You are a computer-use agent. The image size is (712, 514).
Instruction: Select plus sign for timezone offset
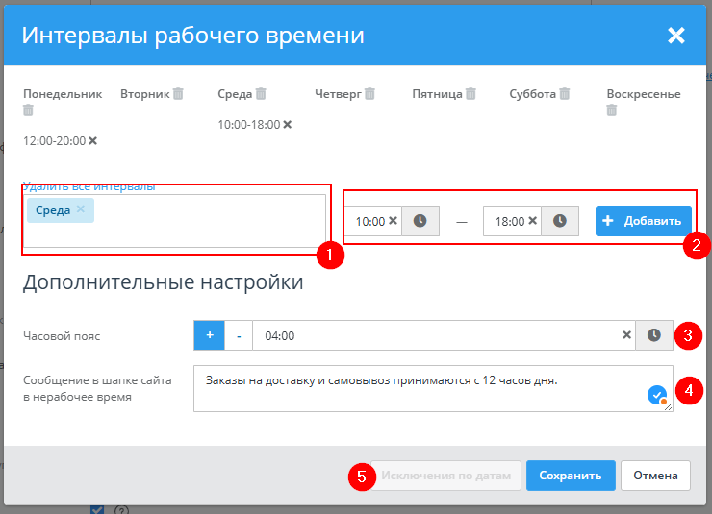point(209,335)
